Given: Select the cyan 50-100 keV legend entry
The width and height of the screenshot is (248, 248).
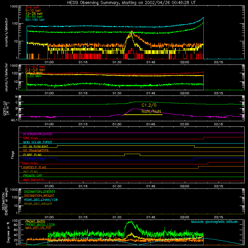Looking at the screenshot, I should (x=35, y=20).
